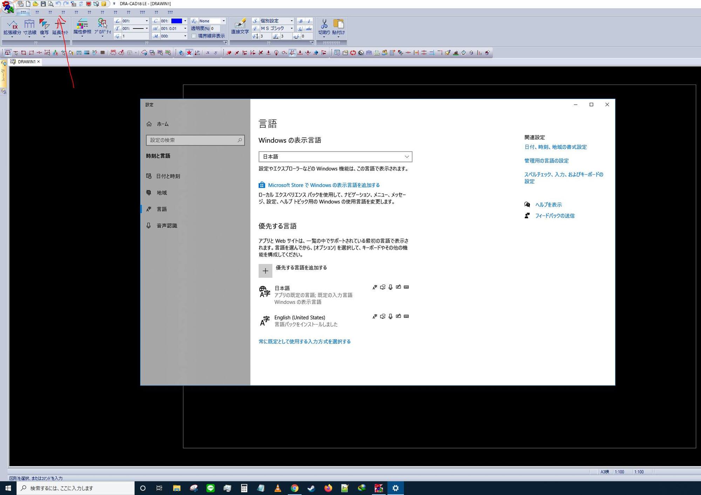Open the プロパティ properties tool
The image size is (701, 495).
pos(102,27)
